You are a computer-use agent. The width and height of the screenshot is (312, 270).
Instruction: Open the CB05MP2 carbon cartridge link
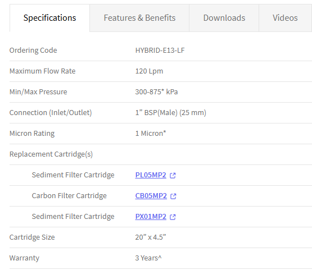coord(151,196)
